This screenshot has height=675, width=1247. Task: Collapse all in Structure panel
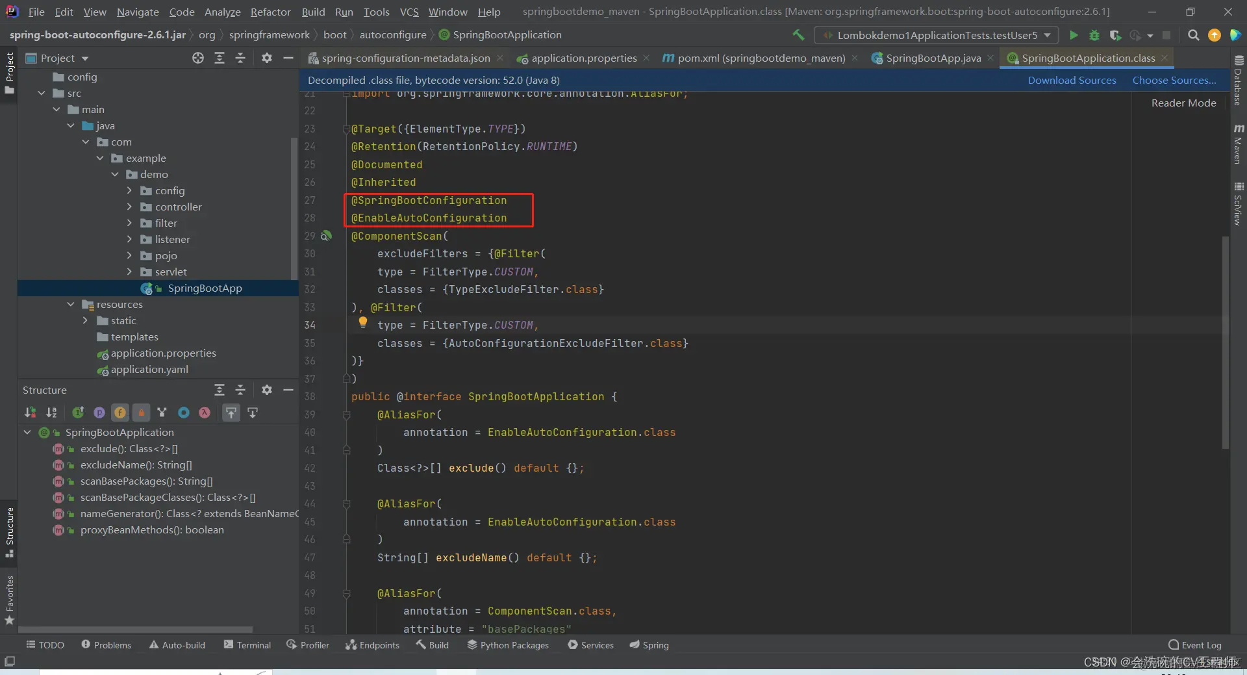tap(240, 390)
